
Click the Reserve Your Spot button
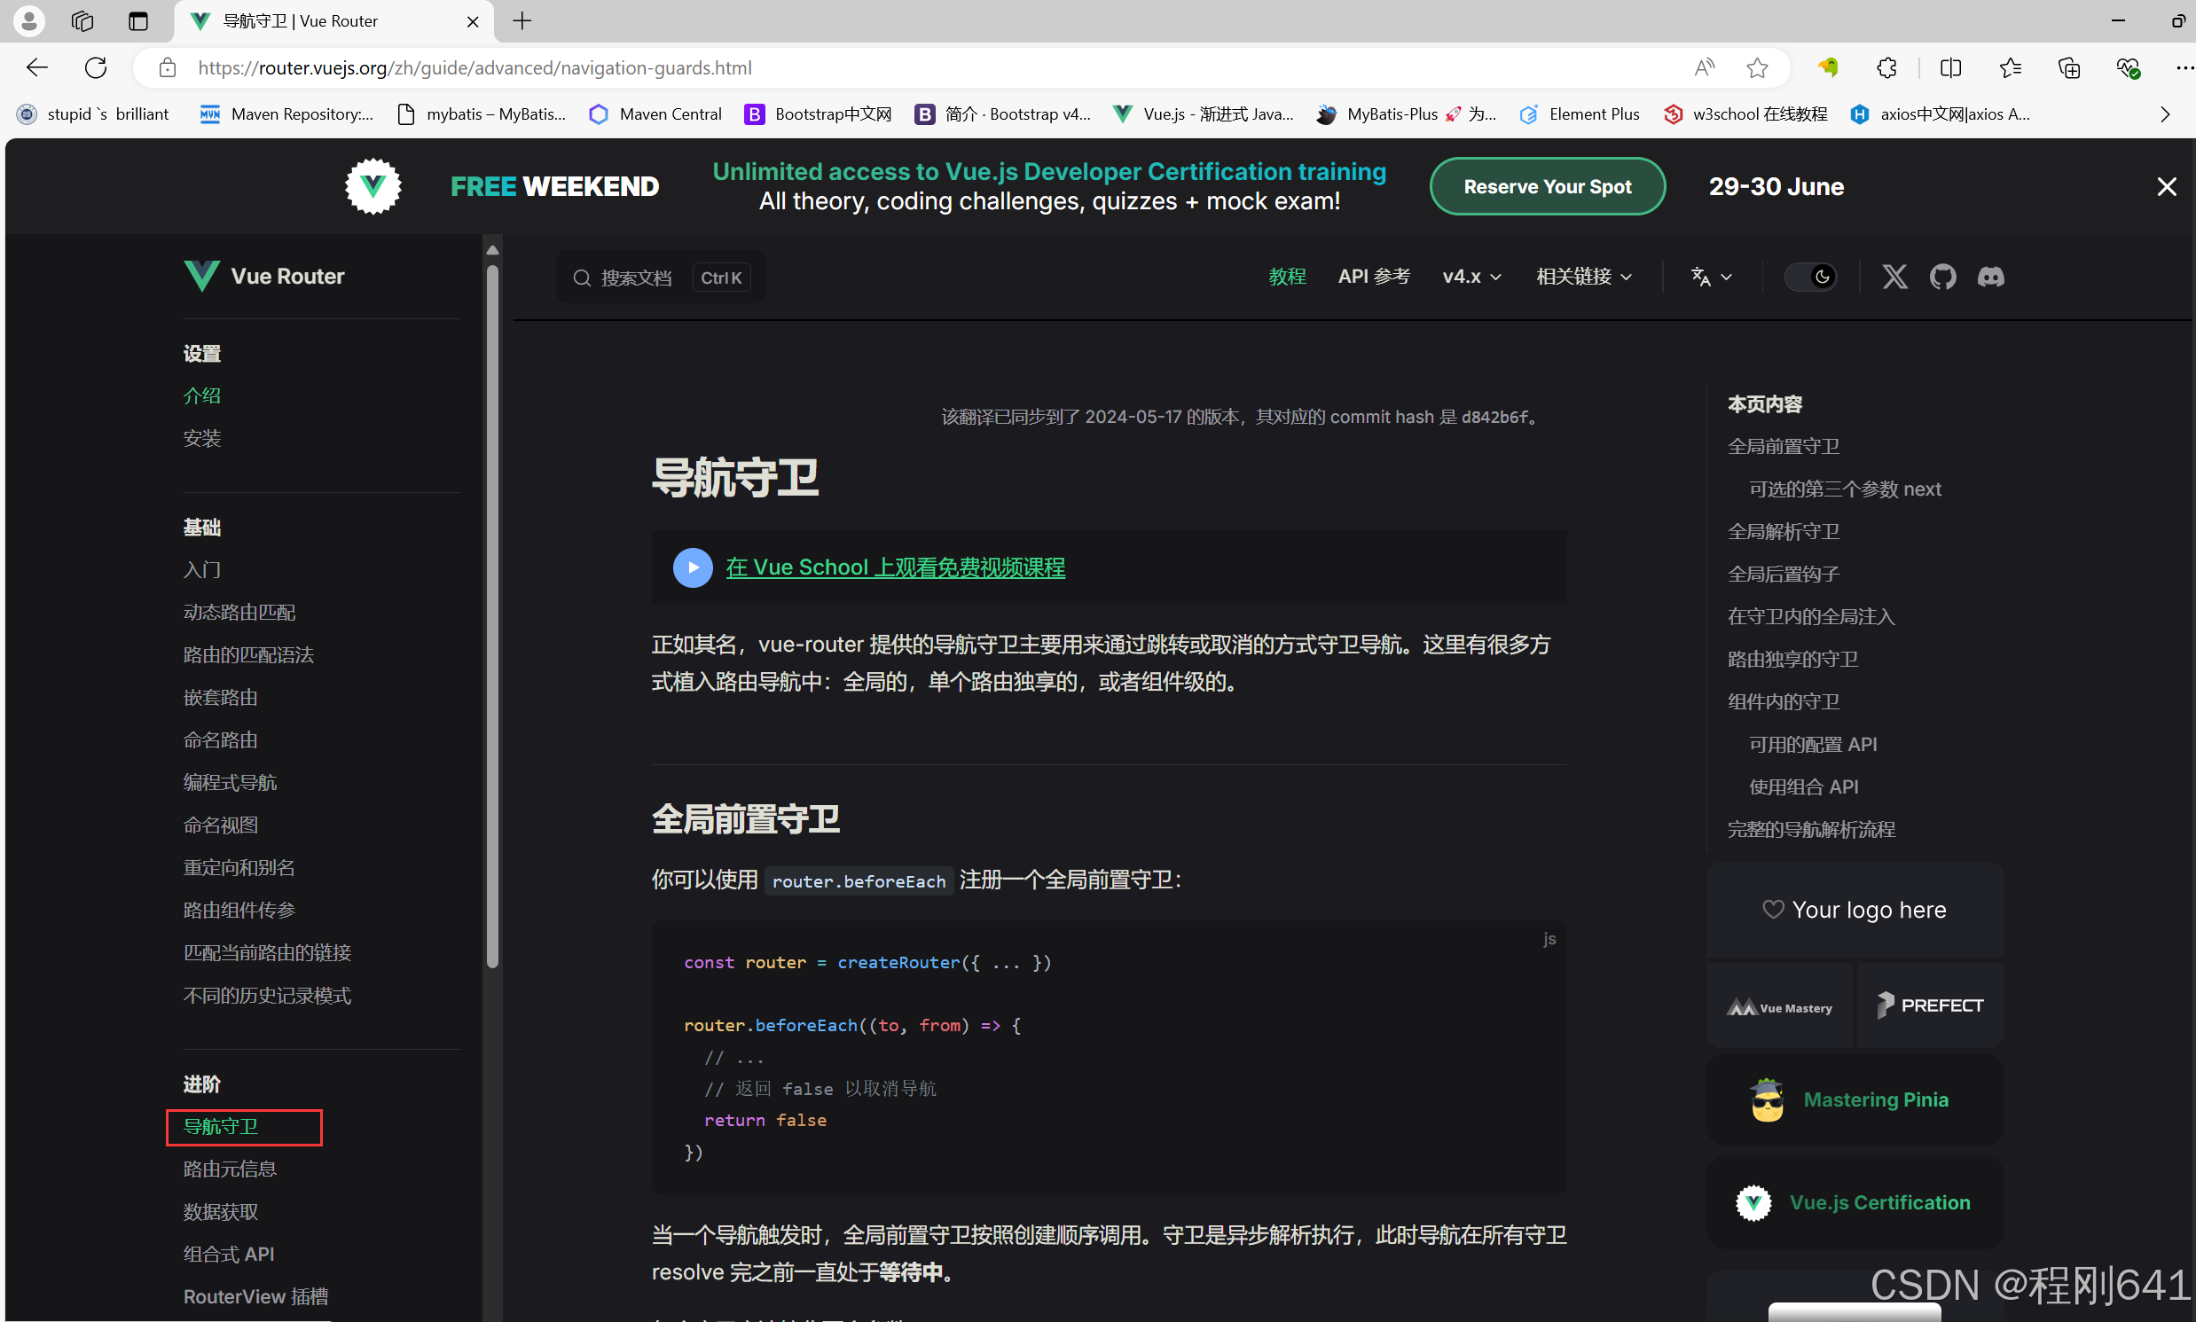[1547, 187]
